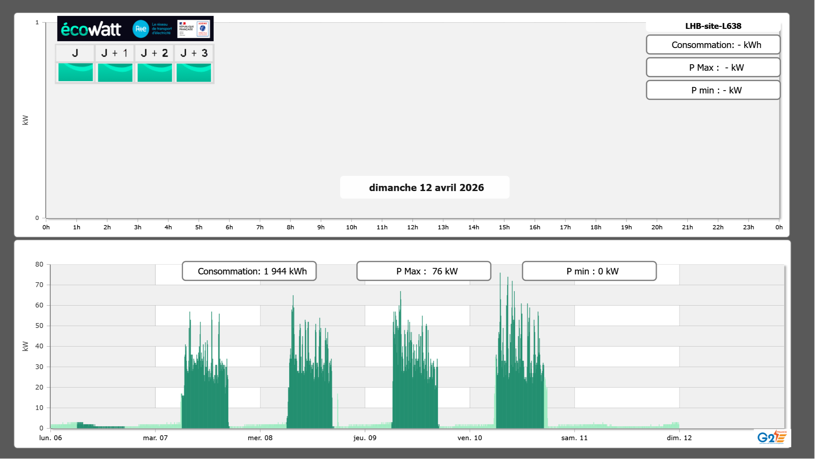Viewport: 815px width, 459px height.
Task: Click the LHB-site-L638 site title
Action: 713,26
